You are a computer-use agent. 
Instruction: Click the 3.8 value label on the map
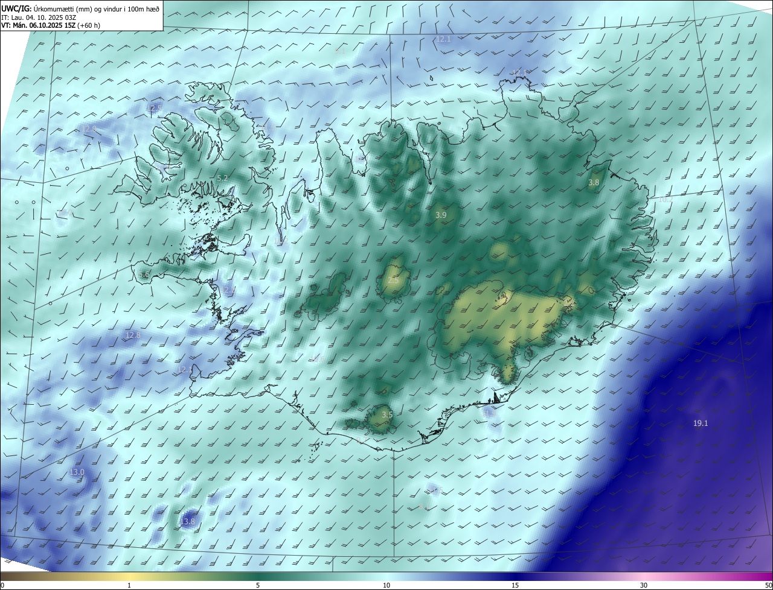594,182
